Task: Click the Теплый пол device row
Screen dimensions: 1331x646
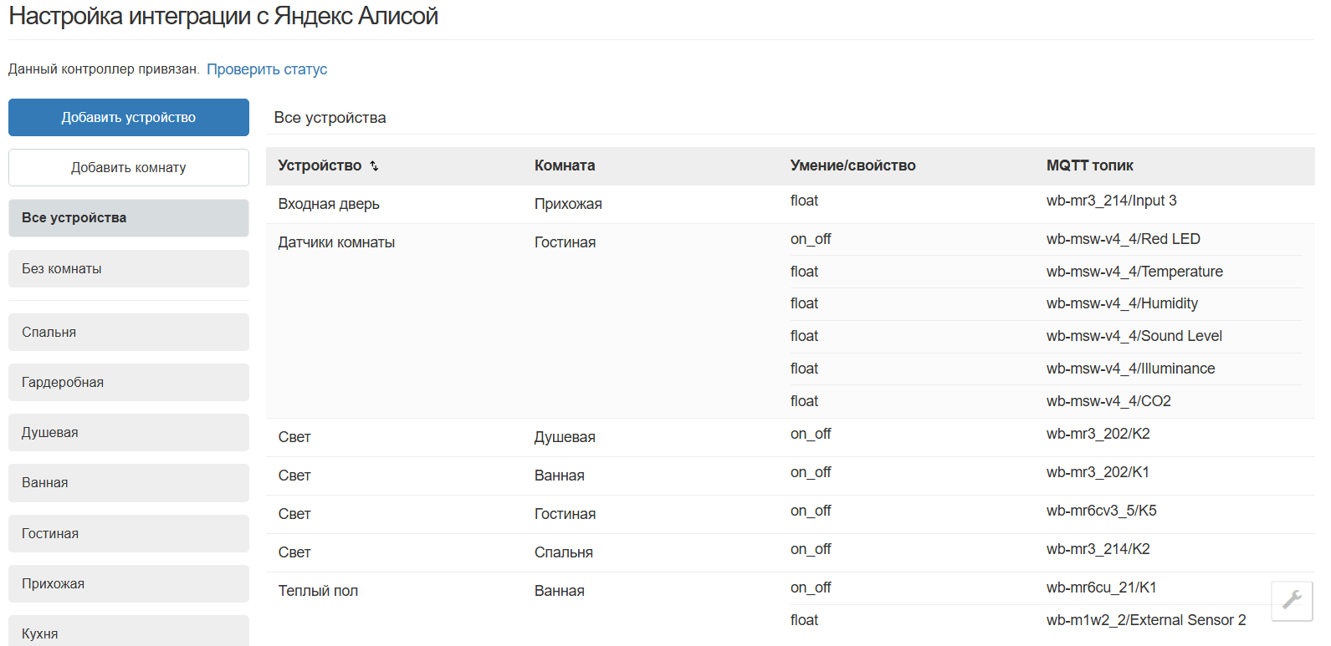Action: (318, 591)
